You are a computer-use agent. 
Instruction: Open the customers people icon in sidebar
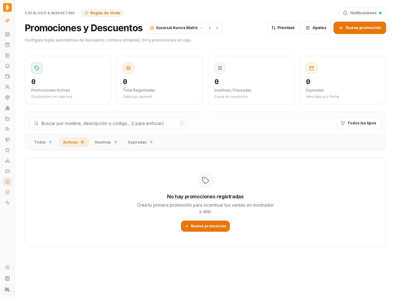[x=7, y=87]
